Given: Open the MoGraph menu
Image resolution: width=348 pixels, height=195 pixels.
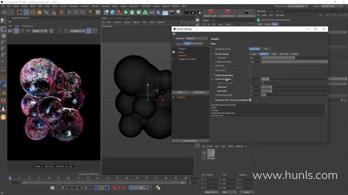Looking at the screenshot, I should tap(73, 6).
